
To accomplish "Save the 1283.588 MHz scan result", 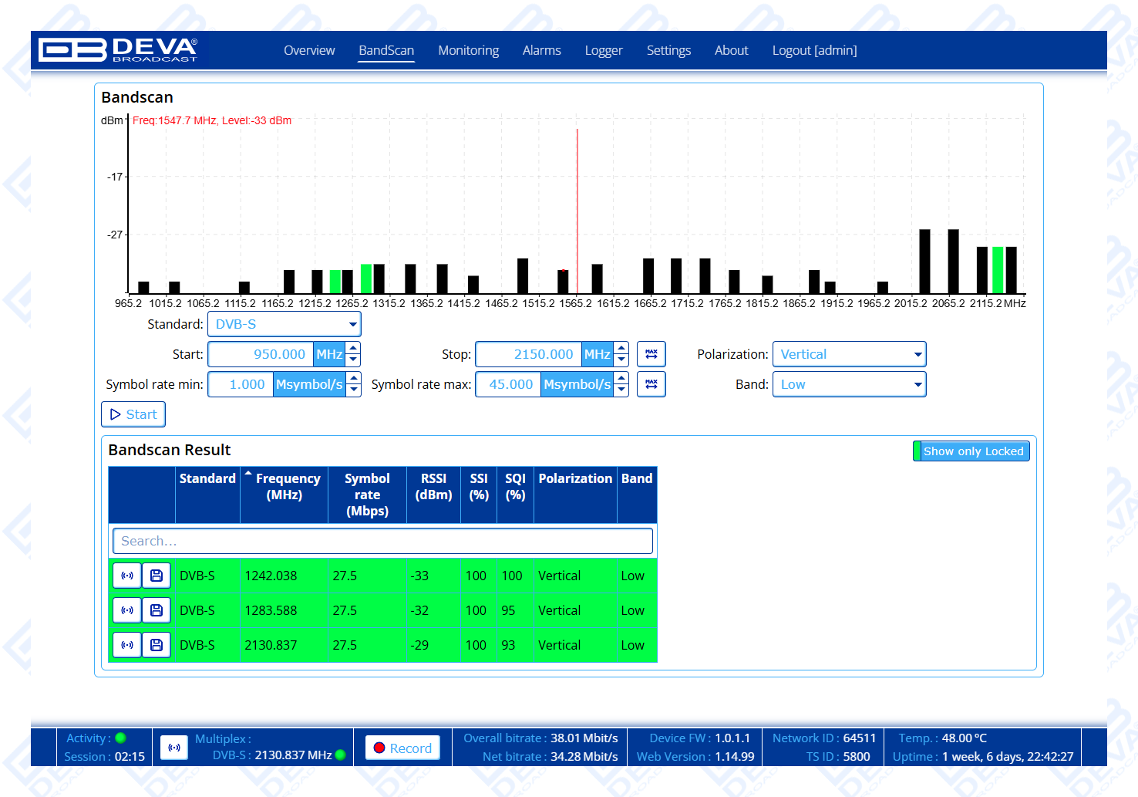I will [157, 610].
